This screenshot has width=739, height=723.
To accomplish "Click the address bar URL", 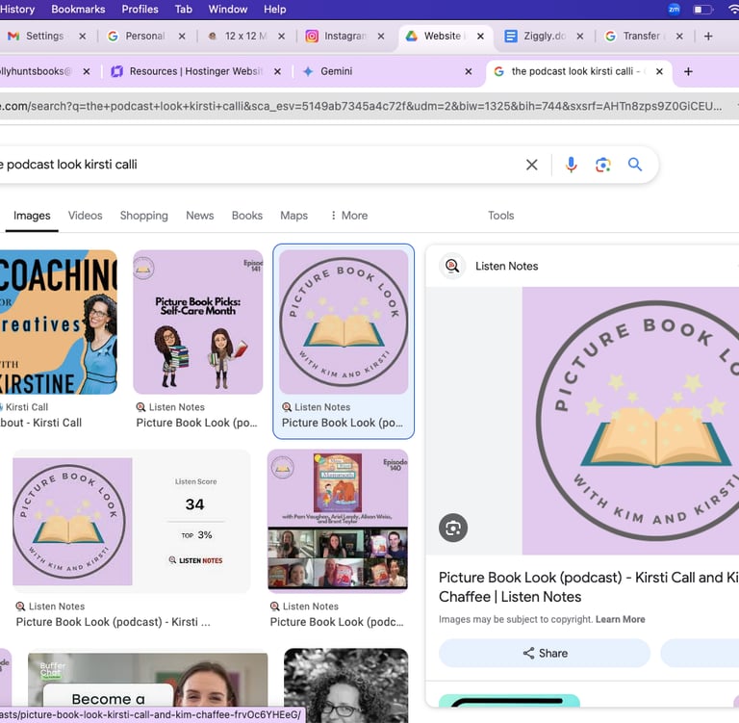I will tap(361, 106).
